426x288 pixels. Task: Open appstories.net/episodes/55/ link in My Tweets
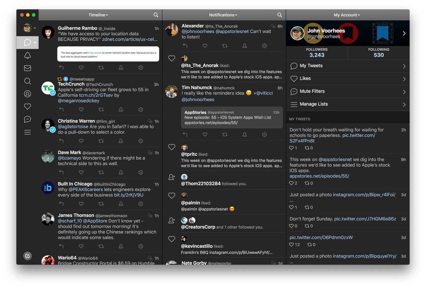[319, 176]
